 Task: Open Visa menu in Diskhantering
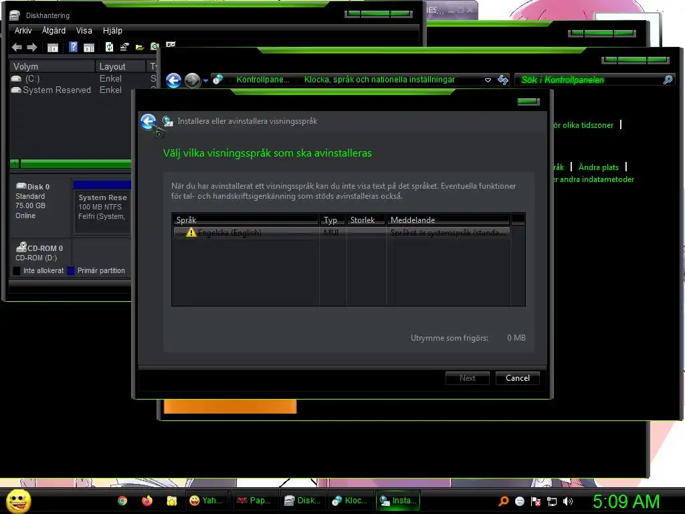point(84,31)
